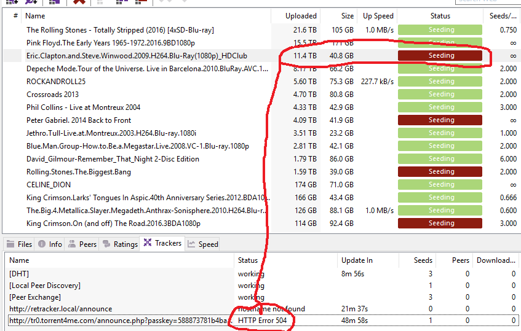
Task: Open the Info tab
Action: click(50, 244)
